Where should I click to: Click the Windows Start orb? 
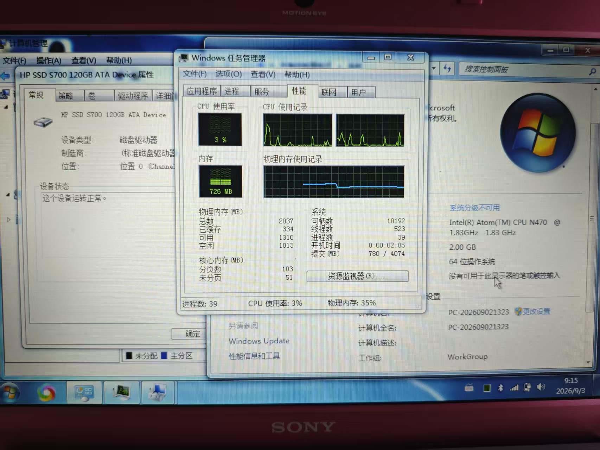9,392
